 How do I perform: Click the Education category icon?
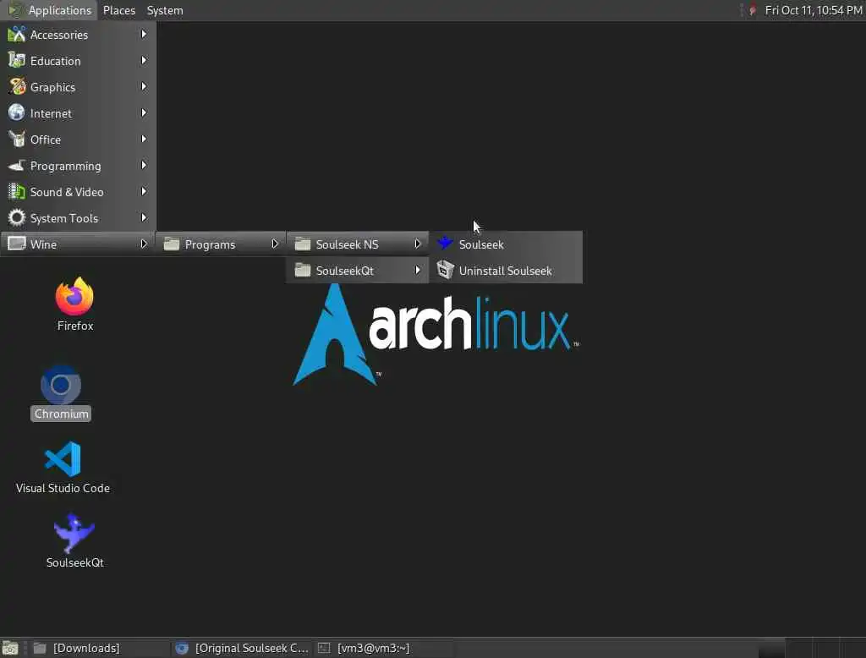(x=17, y=60)
